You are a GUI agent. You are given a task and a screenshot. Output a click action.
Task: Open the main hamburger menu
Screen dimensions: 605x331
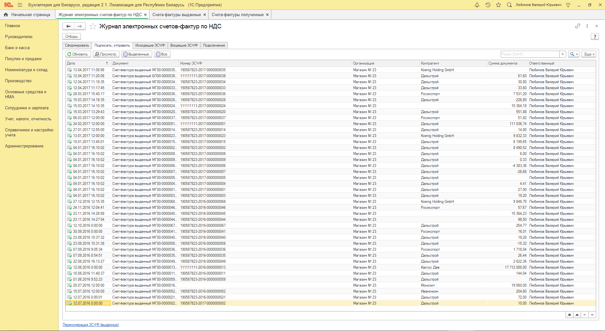20,5
